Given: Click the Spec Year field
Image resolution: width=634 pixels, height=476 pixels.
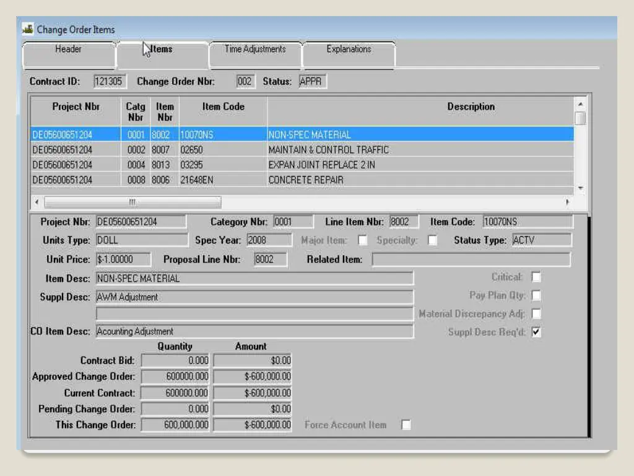Looking at the screenshot, I should pyautogui.click(x=269, y=240).
